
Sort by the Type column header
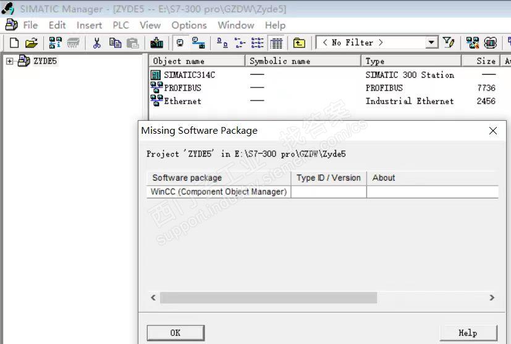pos(412,61)
